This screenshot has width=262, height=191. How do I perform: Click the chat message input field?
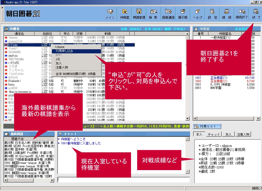124,179
